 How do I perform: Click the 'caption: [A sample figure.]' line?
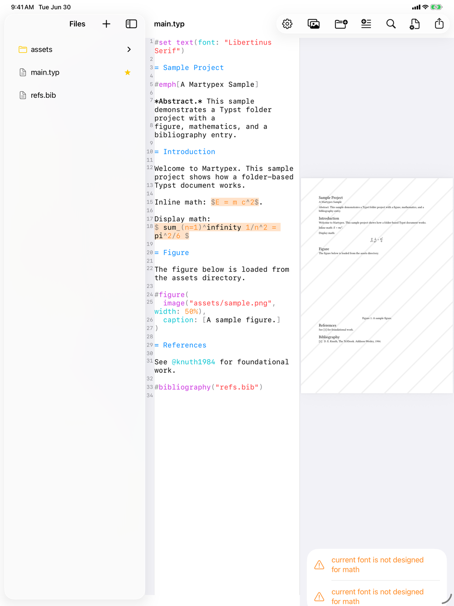[222, 320]
